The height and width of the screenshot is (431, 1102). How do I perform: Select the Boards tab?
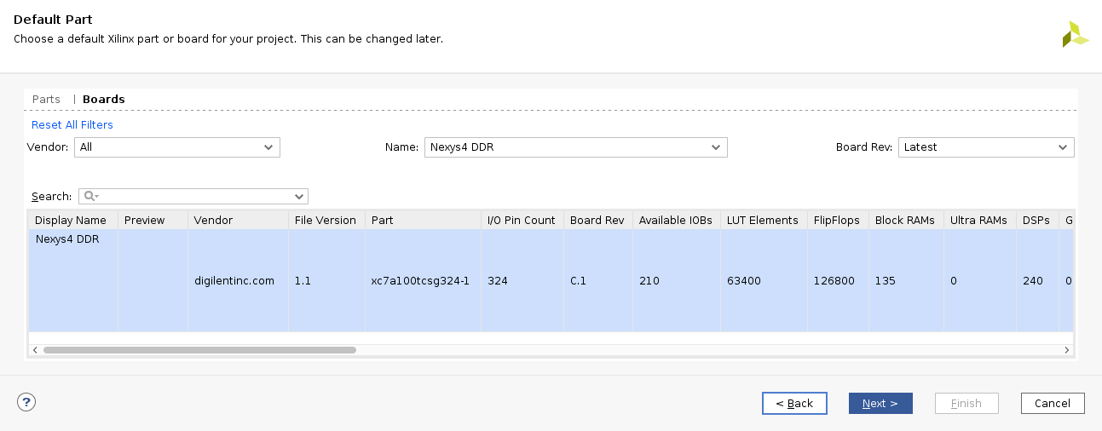click(x=104, y=100)
